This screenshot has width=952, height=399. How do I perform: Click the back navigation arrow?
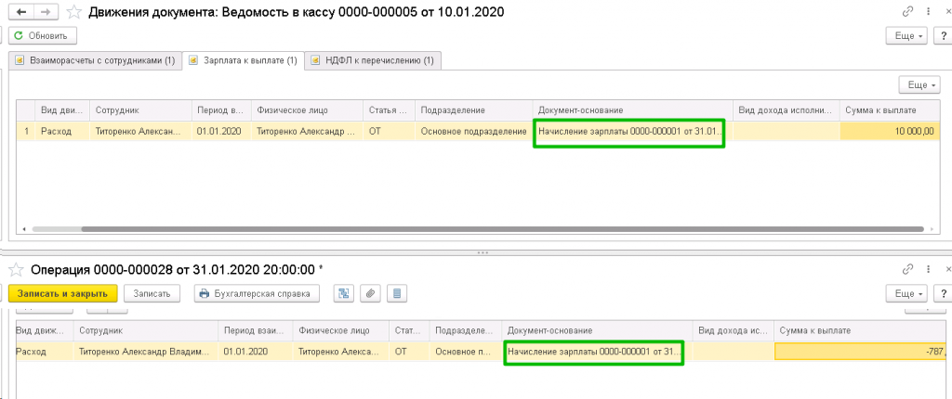click(19, 12)
